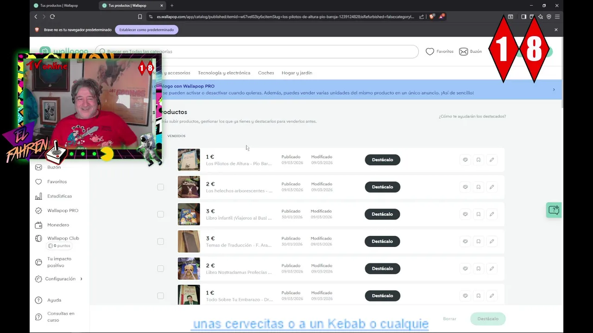Open Monedero wallet in sidebar
The width and height of the screenshot is (593, 333).
52,225
